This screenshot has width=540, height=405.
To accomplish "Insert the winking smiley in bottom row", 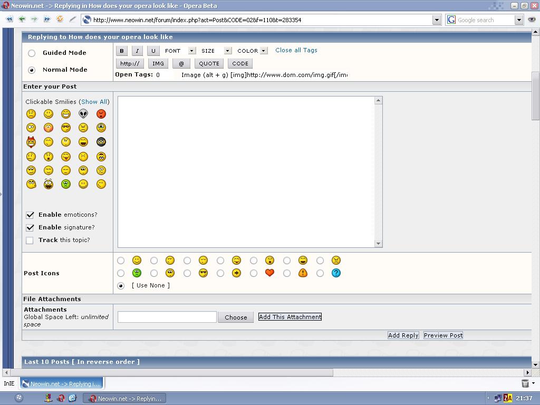I will [x=101, y=184].
